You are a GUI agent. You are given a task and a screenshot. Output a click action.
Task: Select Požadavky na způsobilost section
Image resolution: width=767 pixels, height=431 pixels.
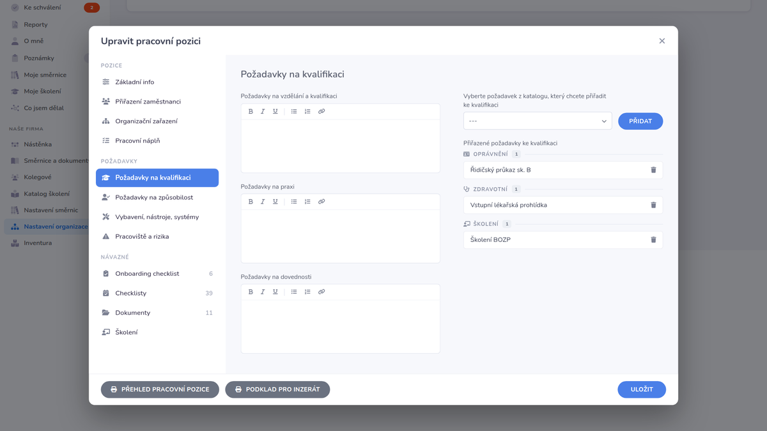(157, 197)
